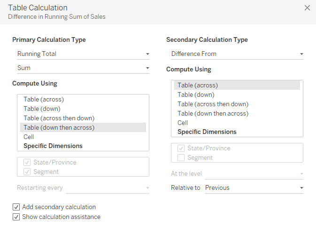Uncheck Add secondary calculation

point(16,207)
